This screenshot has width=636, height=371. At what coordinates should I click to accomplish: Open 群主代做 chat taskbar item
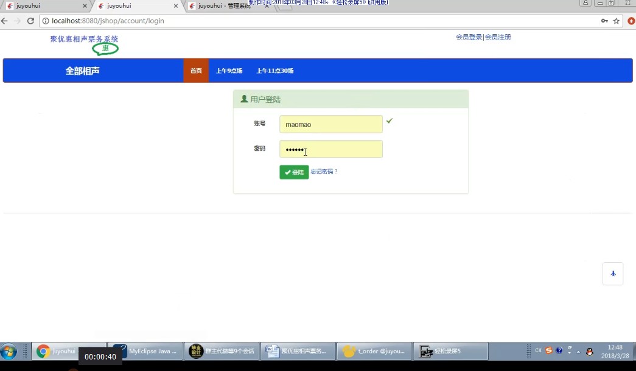[222, 351]
